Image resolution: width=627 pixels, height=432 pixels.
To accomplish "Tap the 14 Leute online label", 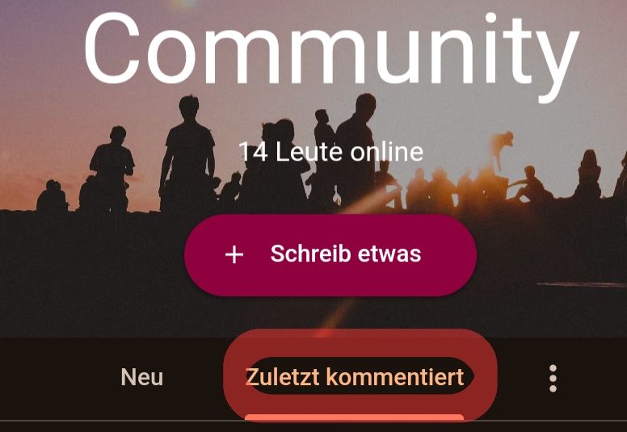I will click(x=330, y=152).
